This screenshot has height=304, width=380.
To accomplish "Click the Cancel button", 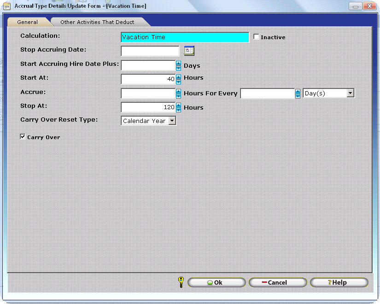I will pos(278,282).
